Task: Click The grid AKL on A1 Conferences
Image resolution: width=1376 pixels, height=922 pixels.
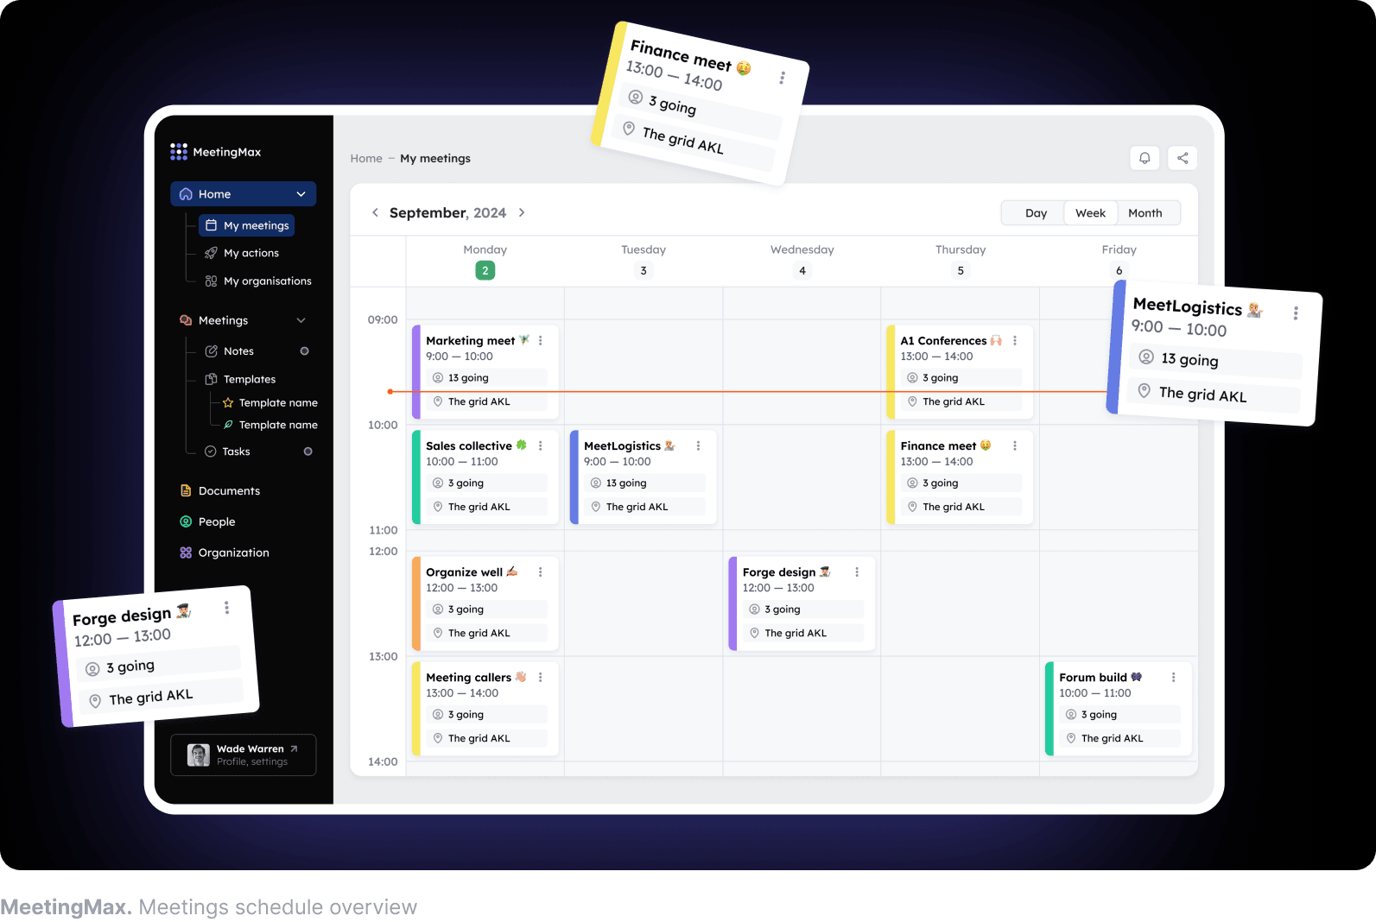Action: pos(961,401)
